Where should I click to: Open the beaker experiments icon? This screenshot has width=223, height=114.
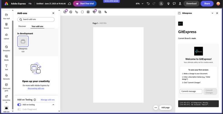pos(180,4)
